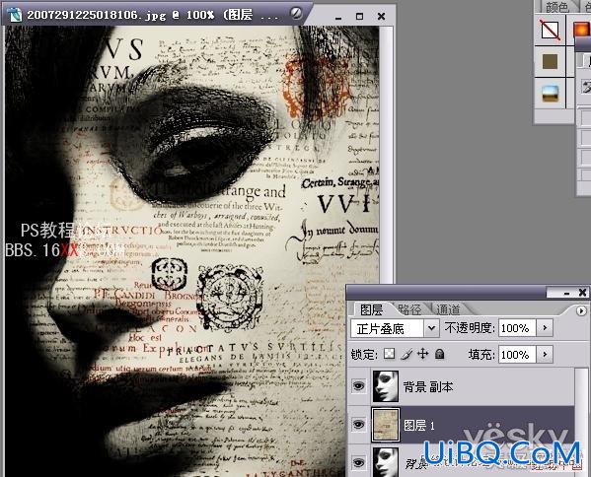Image resolution: width=591 pixels, height=477 pixels.
Task: Click the fill (填充) value field
Action: coord(516,355)
